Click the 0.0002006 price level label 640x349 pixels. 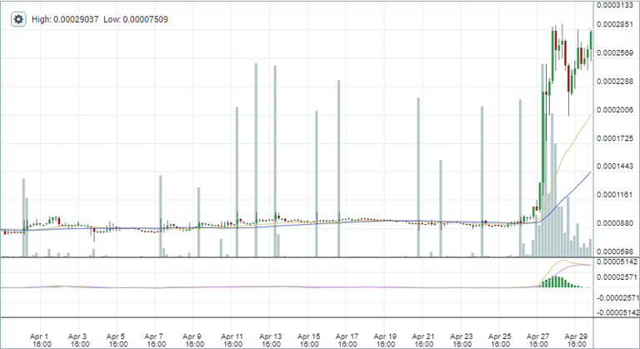point(616,110)
